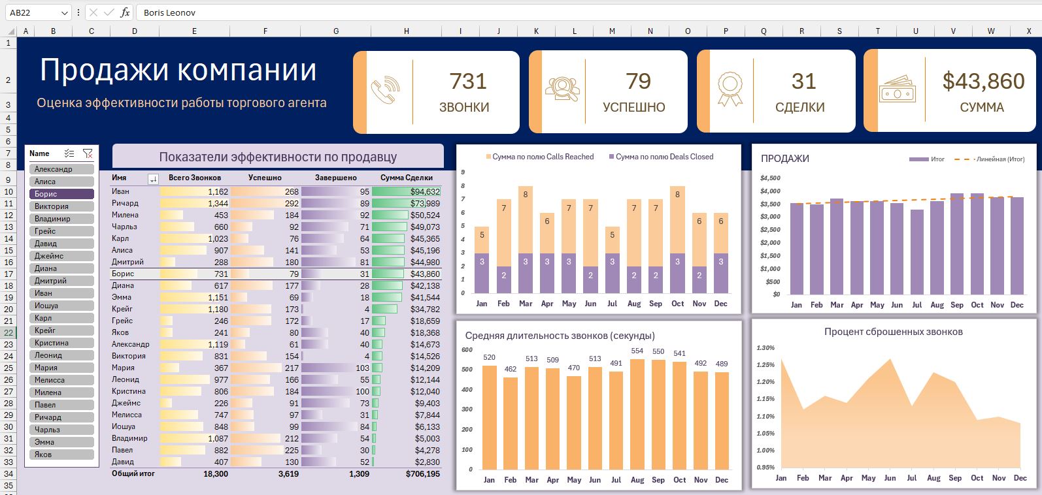Select Мелисса in the Name slicer
The height and width of the screenshot is (495, 1042).
pos(61,380)
